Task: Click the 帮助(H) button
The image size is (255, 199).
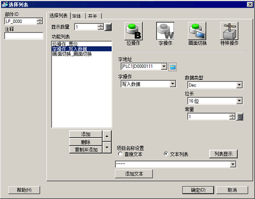Action: point(24,190)
